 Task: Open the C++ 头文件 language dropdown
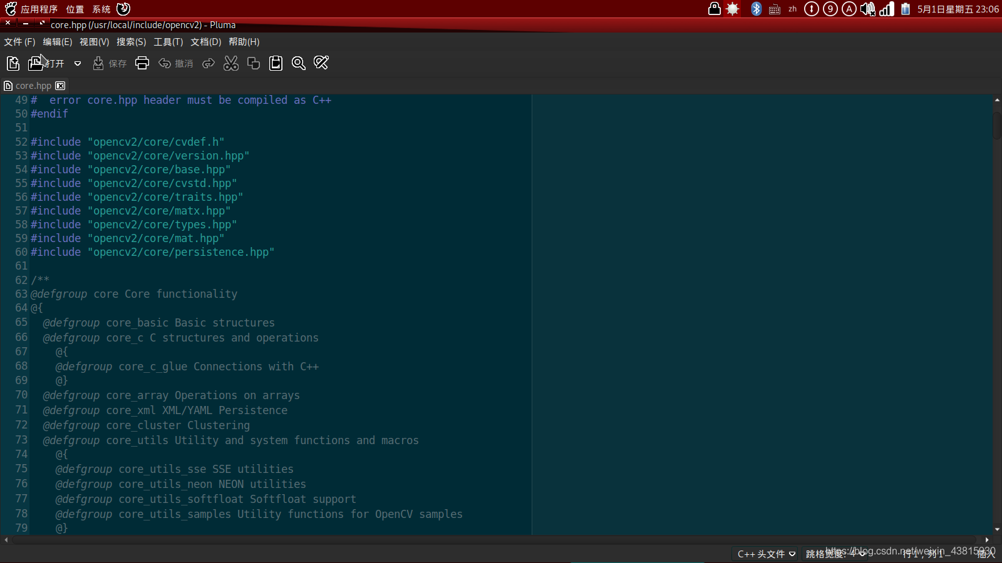point(766,554)
